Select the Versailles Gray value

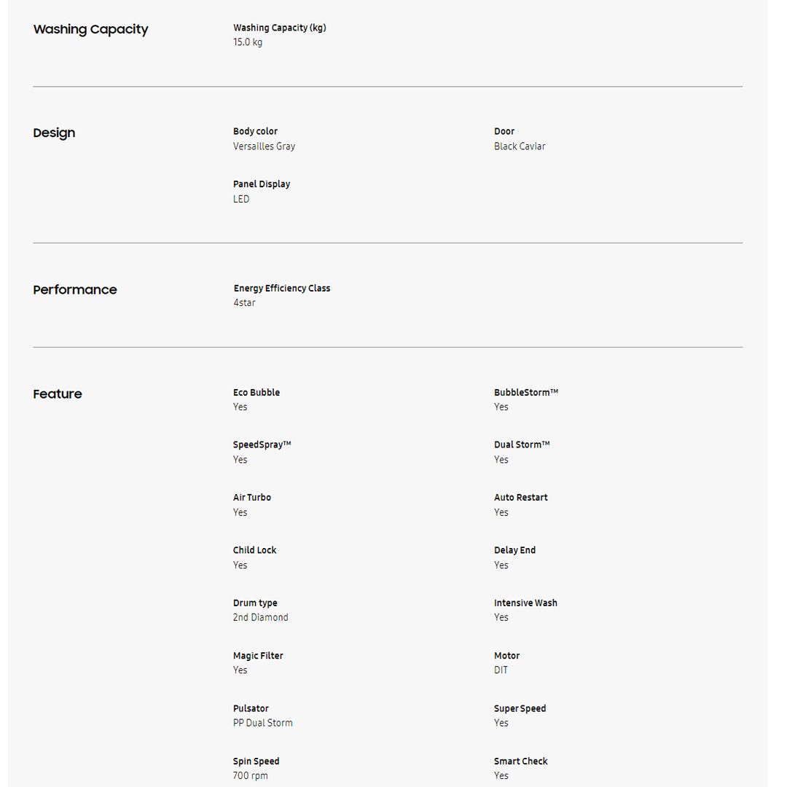pyautogui.click(x=264, y=146)
